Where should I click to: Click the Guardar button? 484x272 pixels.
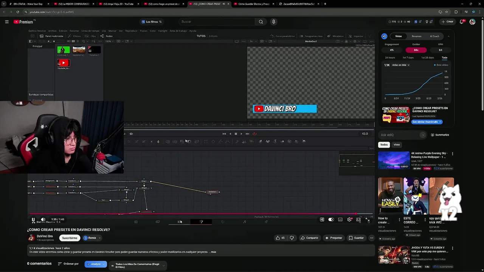point(356,238)
